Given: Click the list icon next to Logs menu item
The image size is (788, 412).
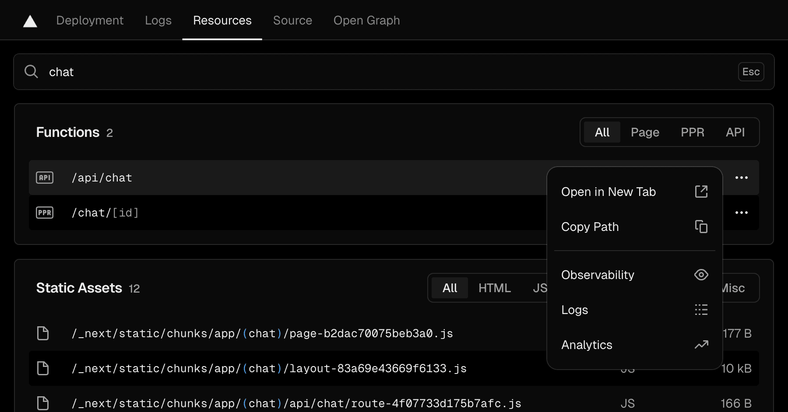Looking at the screenshot, I should pos(701,310).
